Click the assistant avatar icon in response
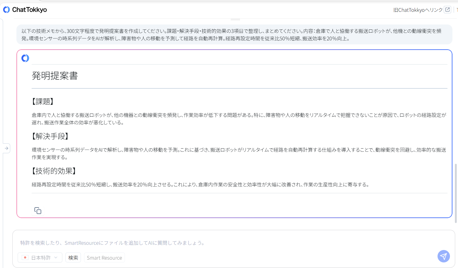 (25, 58)
